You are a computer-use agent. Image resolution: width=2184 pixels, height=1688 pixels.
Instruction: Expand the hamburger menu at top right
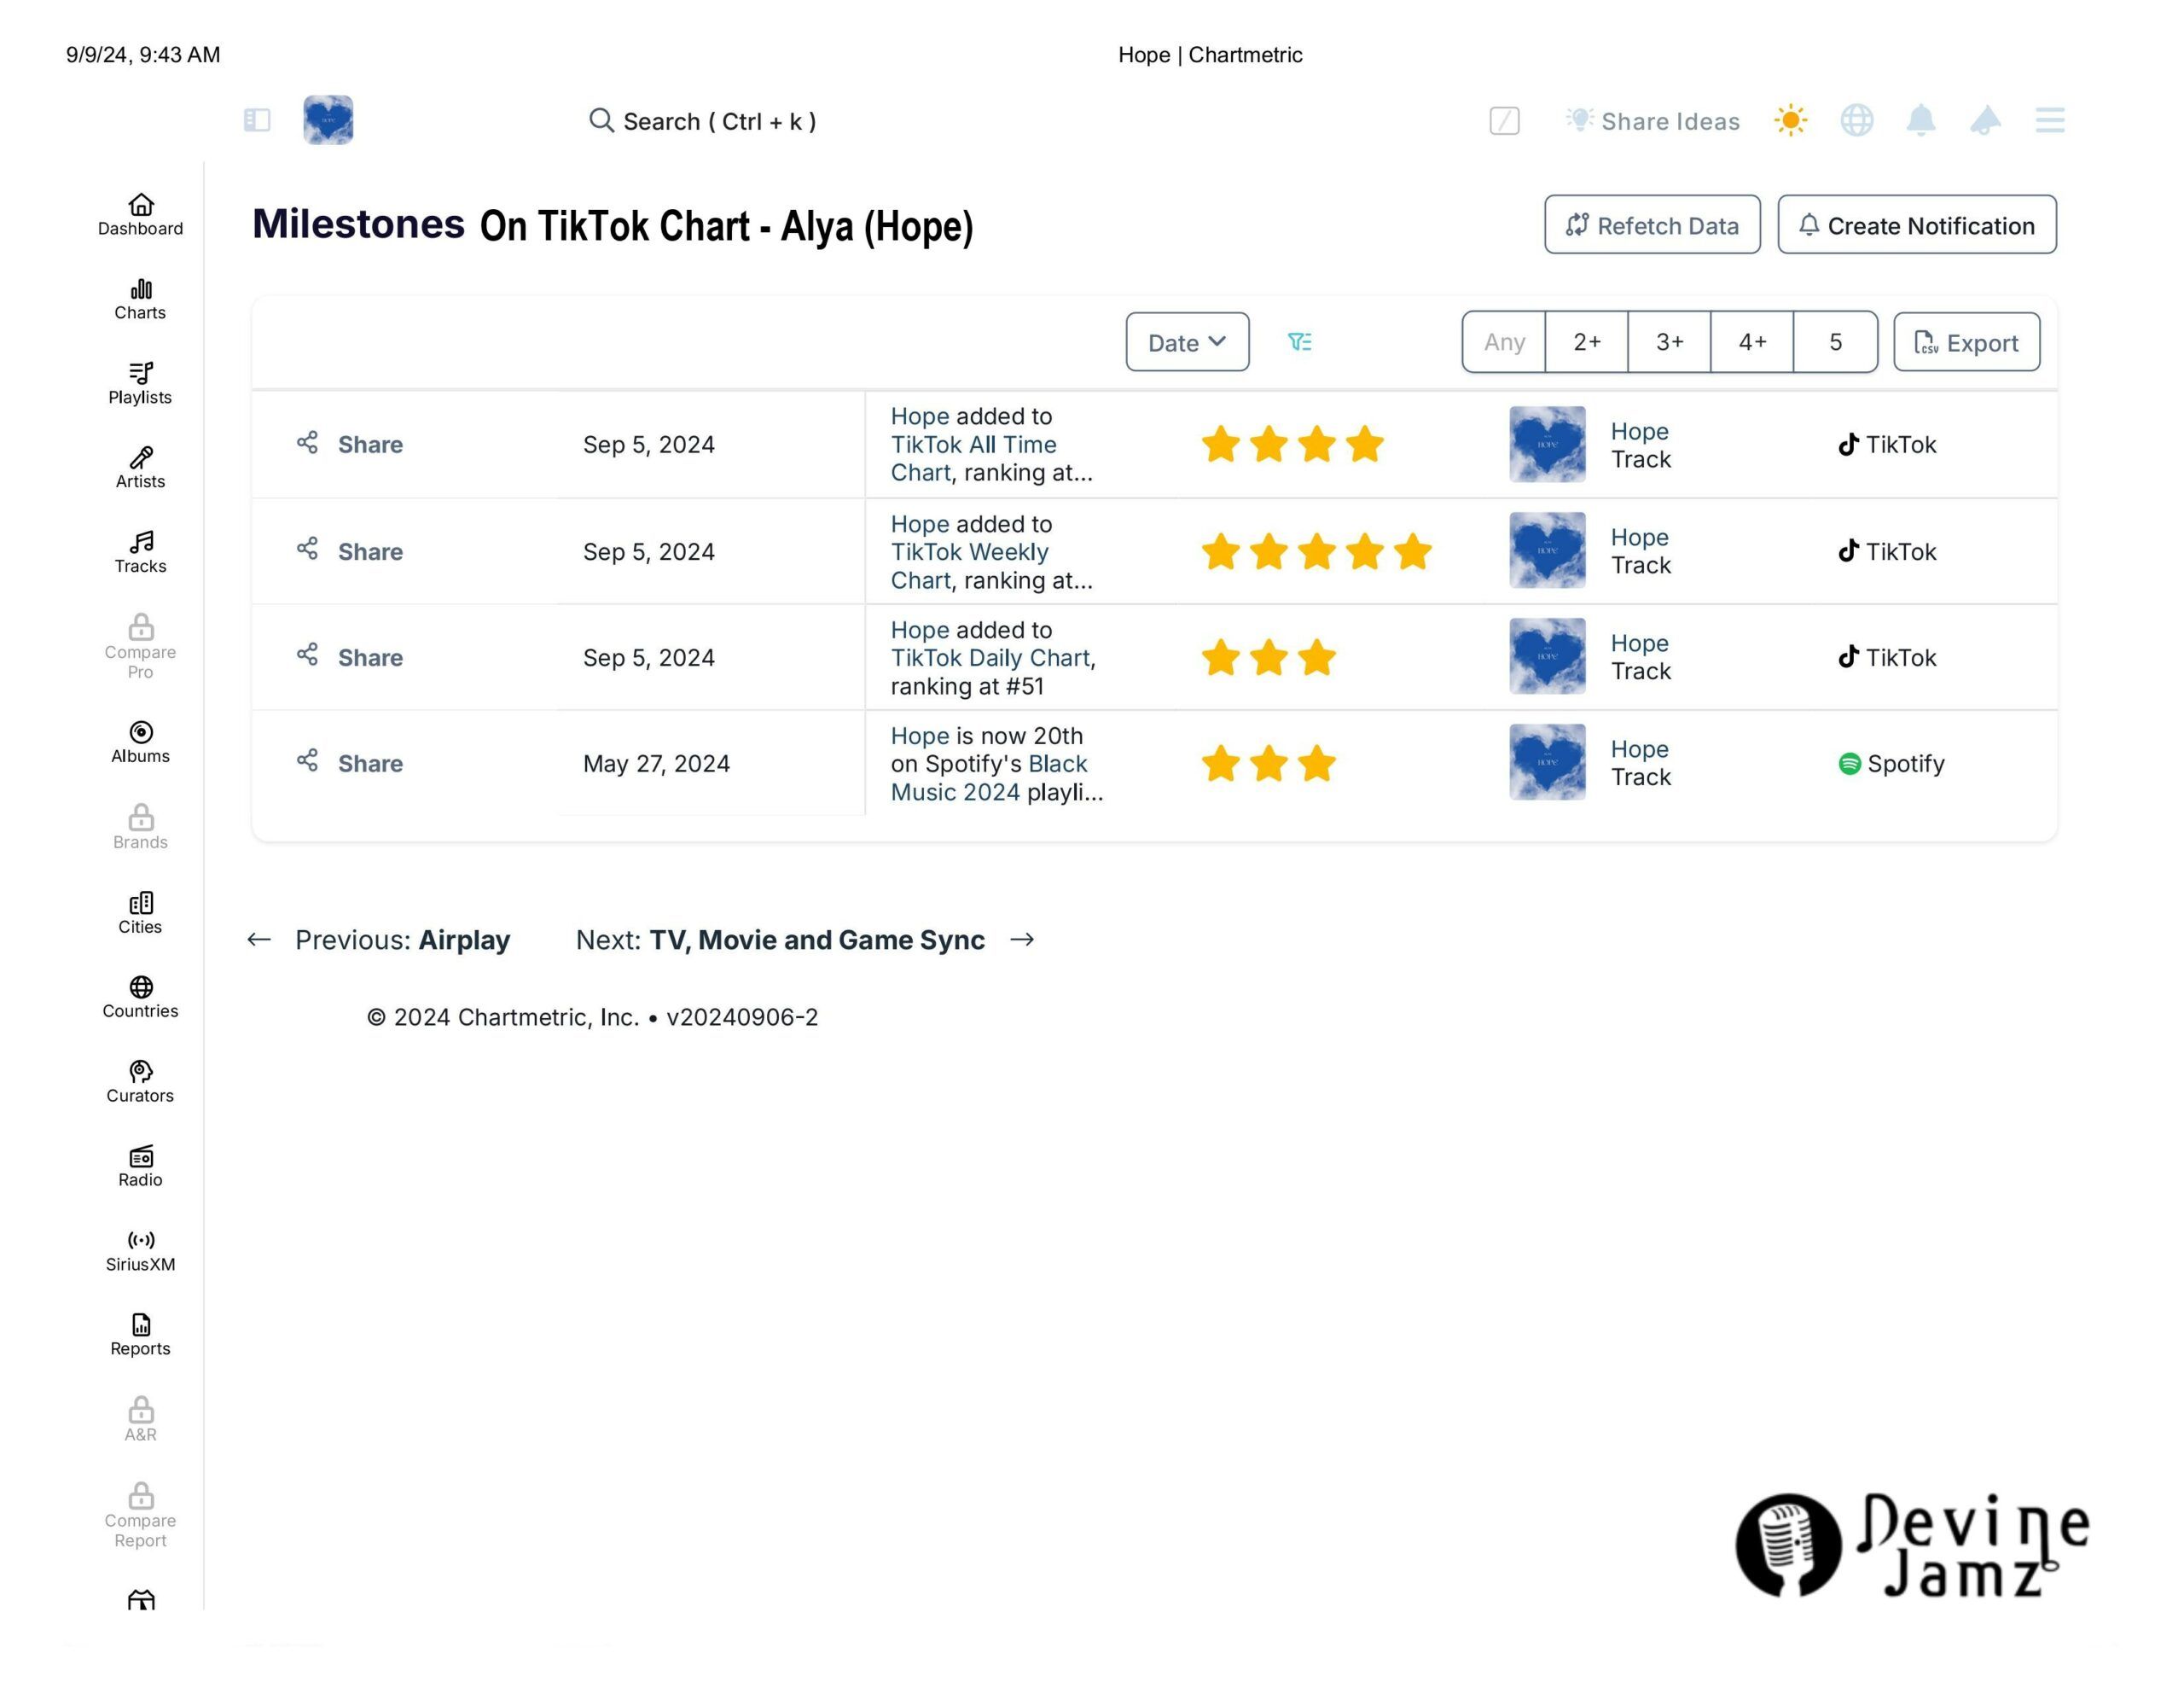click(x=2049, y=120)
